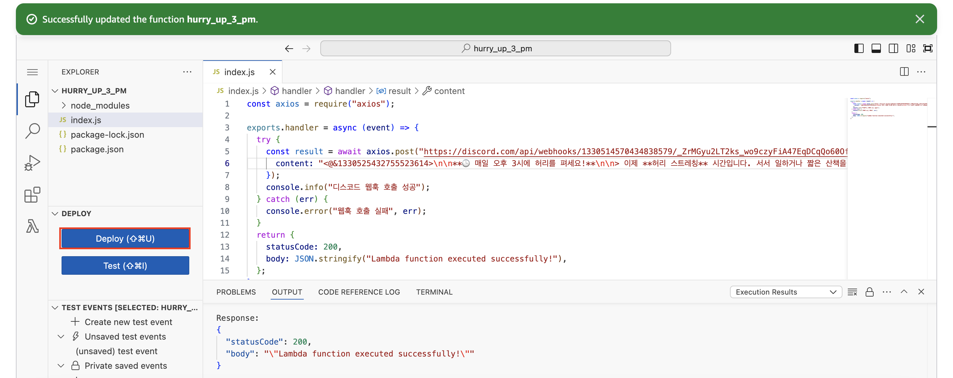Open the Run and Debug view
Viewport: 953px width, 378px height.
point(32,163)
